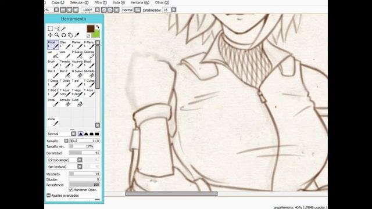372x209 pixels.
Task: Swap foreground and background colors
Action: click(98, 27)
